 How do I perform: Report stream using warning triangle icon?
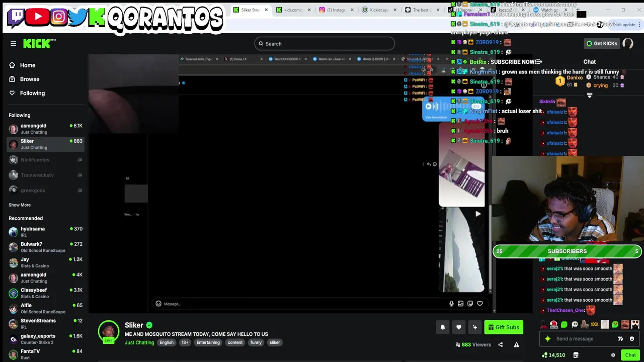point(516,345)
